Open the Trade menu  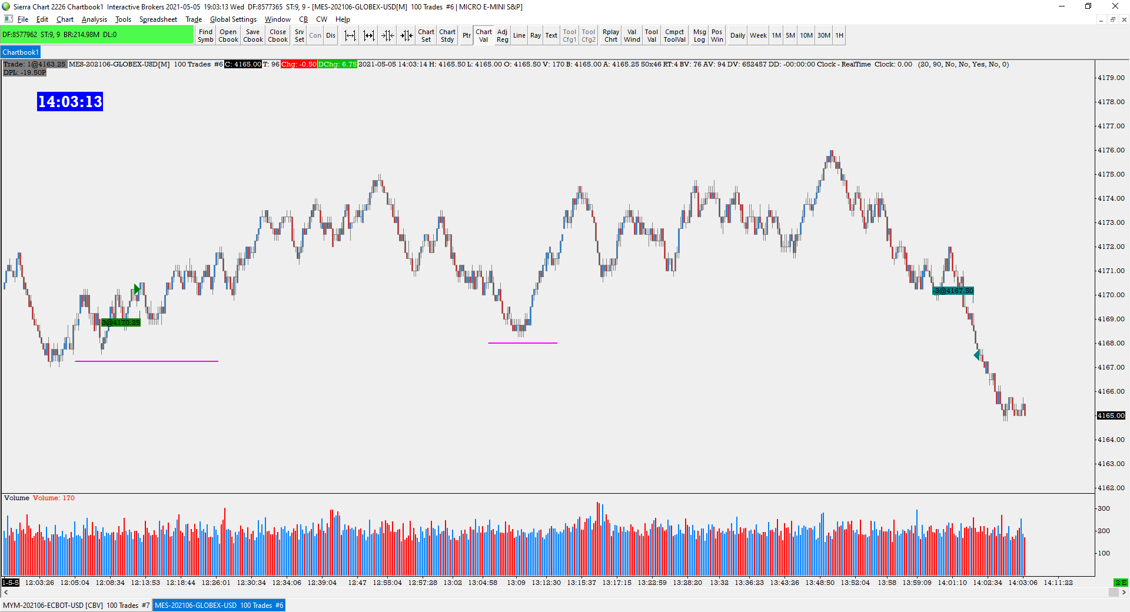pyautogui.click(x=194, y=19)
